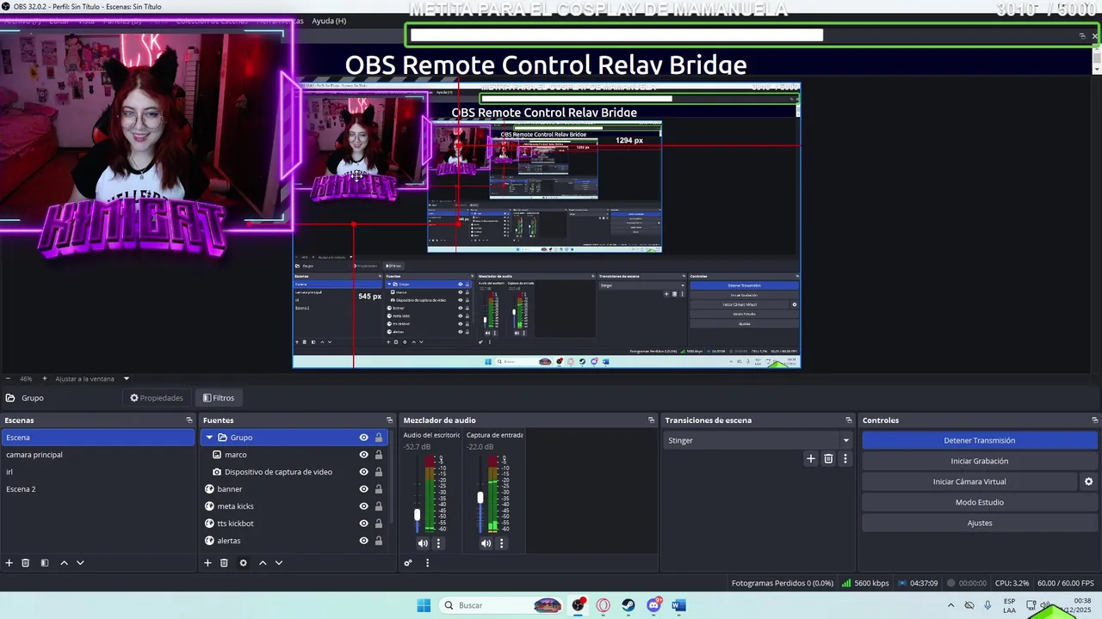
Task: Open scene filters icon in Escenas toolbar
Action: [45, 563]
